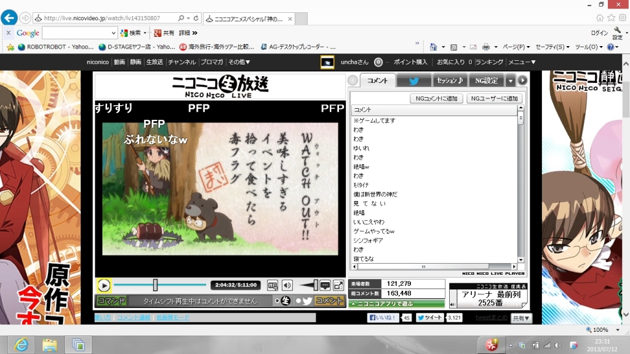The height and width of the screenshot is (354, 630).
Task: Click the notification count circle beside unchaさん
Action: click(x=378, y=62)
